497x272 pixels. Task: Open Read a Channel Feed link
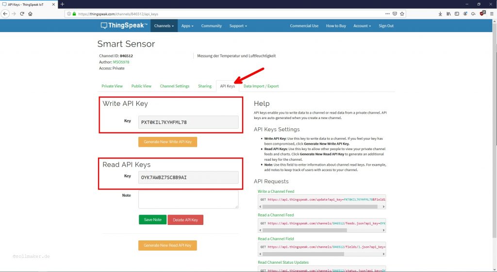click(x=276, y=215)
